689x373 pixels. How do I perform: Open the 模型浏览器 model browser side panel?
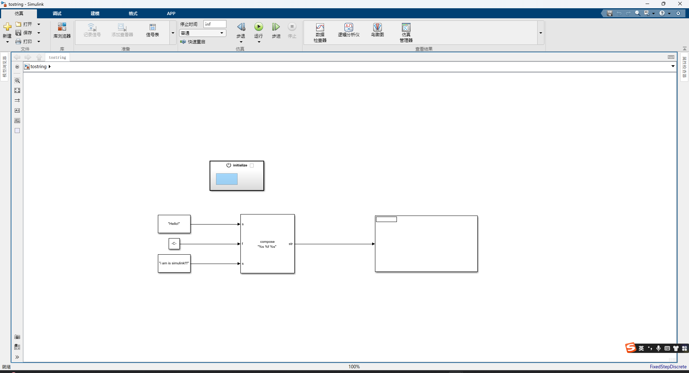[5, 66]
